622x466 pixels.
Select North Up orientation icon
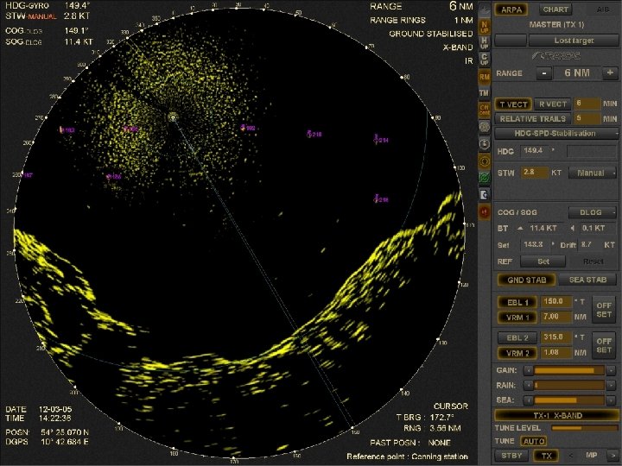(485, 28)
